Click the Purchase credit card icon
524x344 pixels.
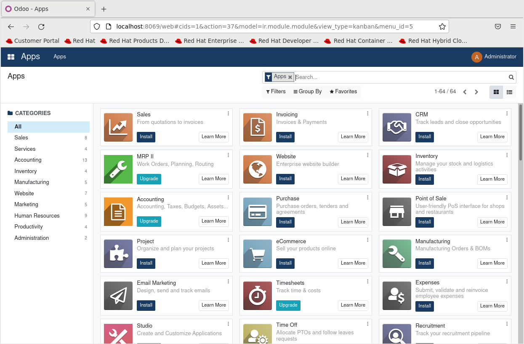258,212
